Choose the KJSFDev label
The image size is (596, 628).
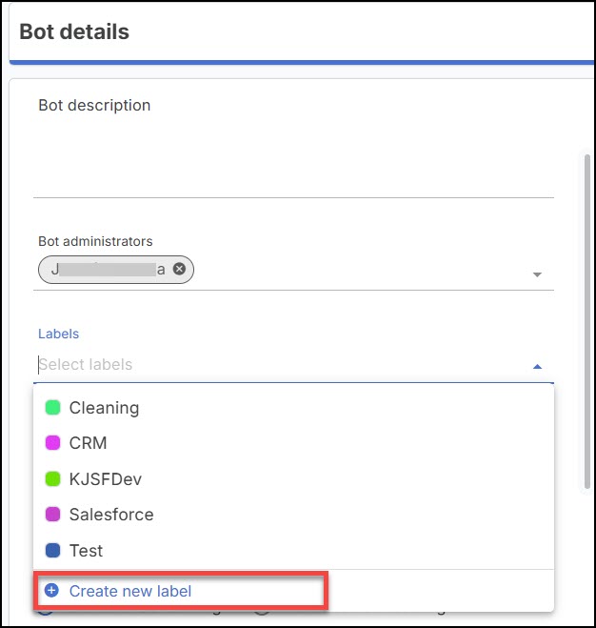pos(294,479)
